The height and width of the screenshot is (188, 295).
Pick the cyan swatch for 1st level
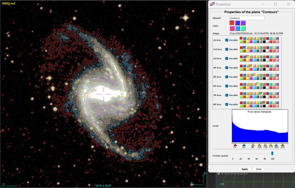point(254,42)
